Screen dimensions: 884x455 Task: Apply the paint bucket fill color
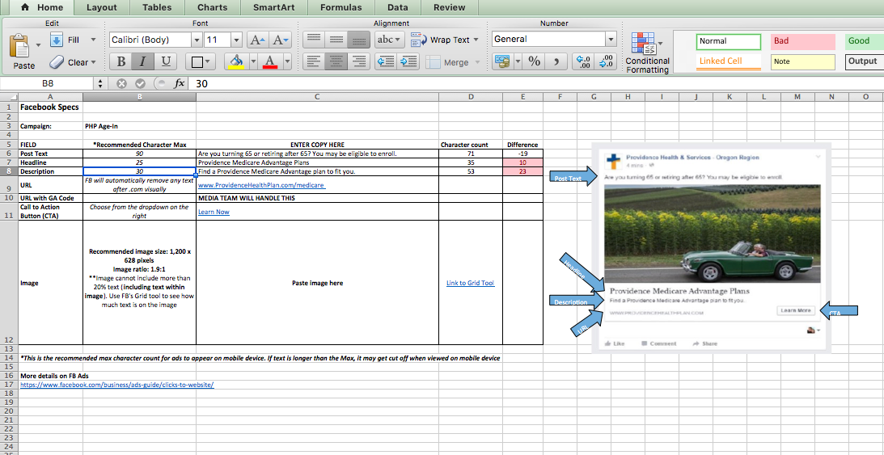click(x=237, y=61)
